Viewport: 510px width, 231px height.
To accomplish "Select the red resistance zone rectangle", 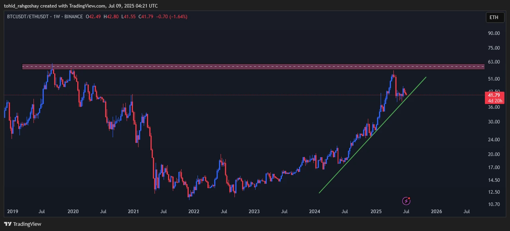I will click(x=253, y=66).
